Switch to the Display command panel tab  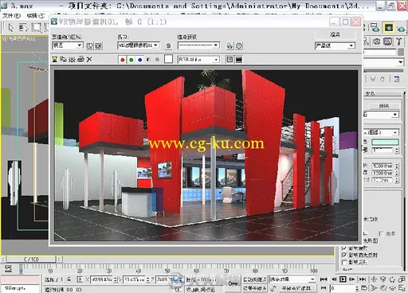387,41
